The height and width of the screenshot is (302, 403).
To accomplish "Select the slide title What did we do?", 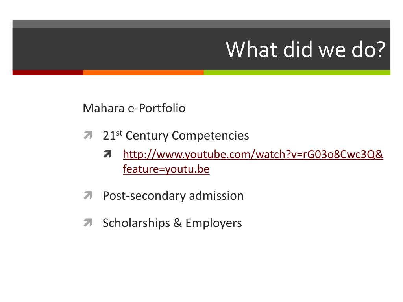I will tap(305, 49).
